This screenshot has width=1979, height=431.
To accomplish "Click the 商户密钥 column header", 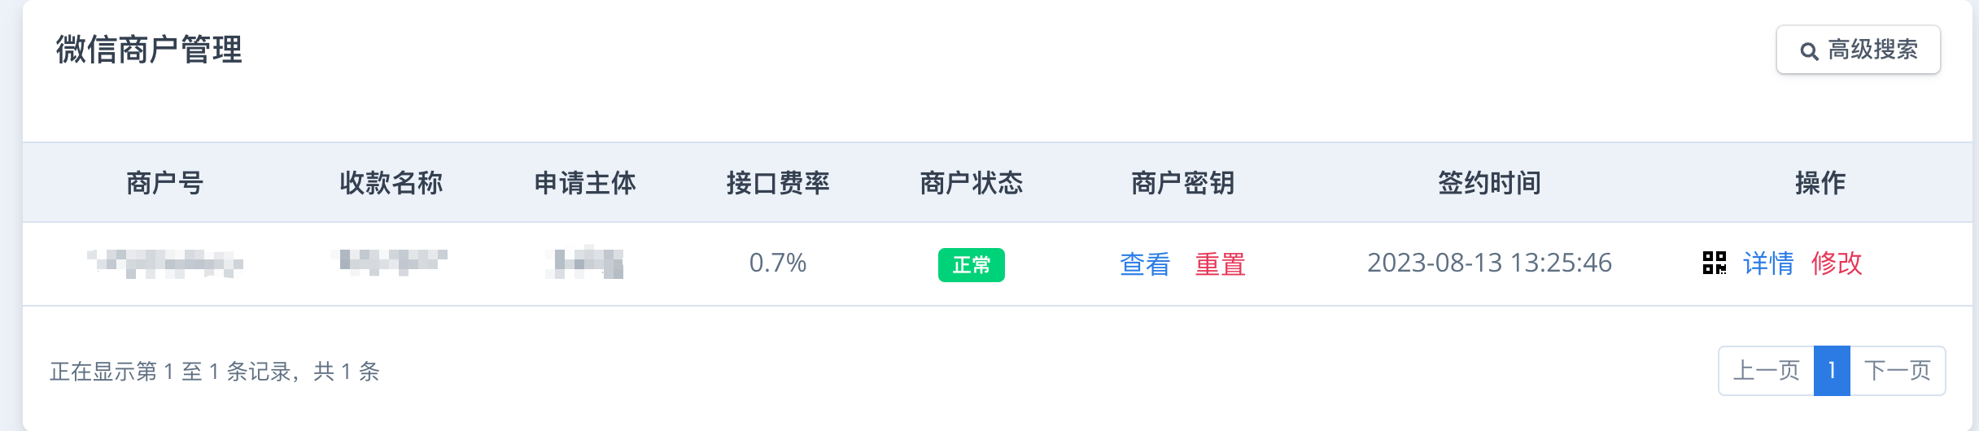I will pos(1183,183).
